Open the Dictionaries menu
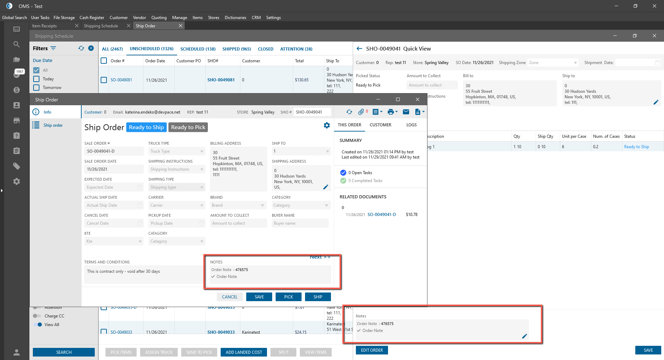The height and width of the screenshot is (360, 664). click(235, 18)
